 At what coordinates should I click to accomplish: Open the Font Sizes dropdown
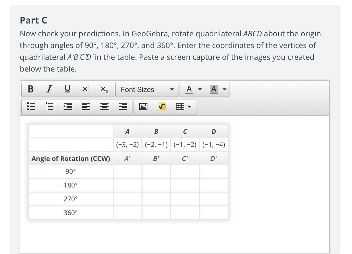click(147, 89)
